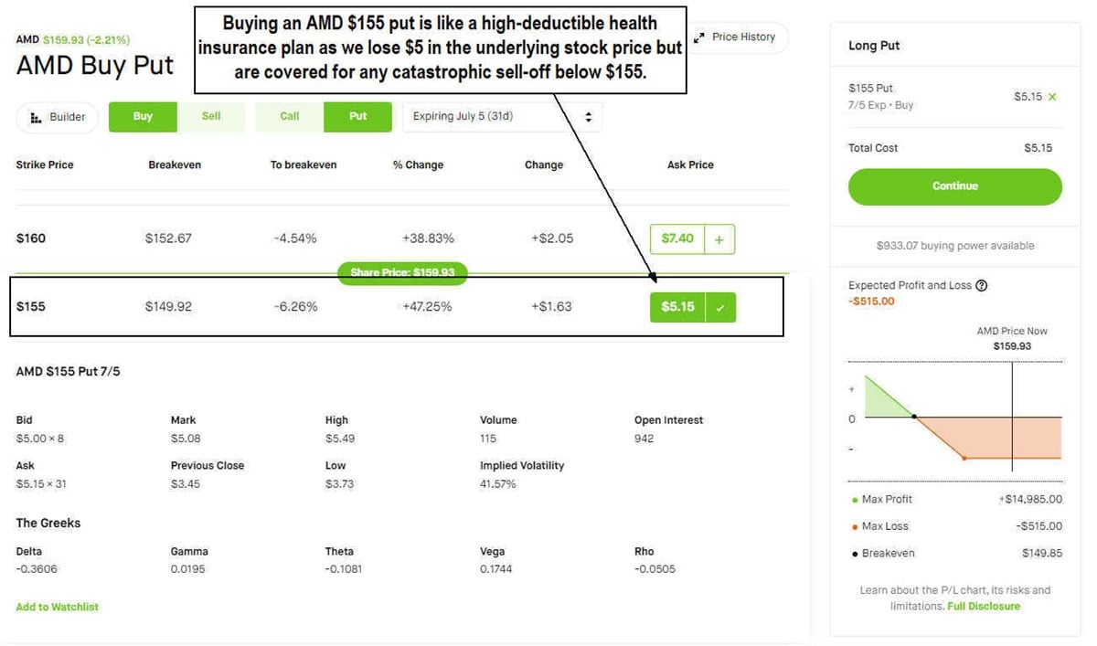Toggle order side to Sell

pos(211,117)
